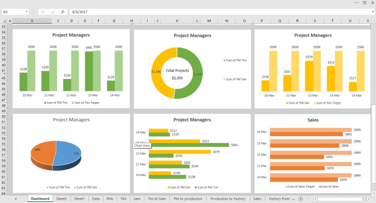Open the Tim & Sam sheet tab

(x=156, y=199)
